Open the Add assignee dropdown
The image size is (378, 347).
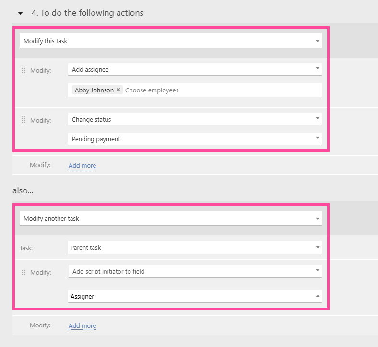tap(194, 69)
